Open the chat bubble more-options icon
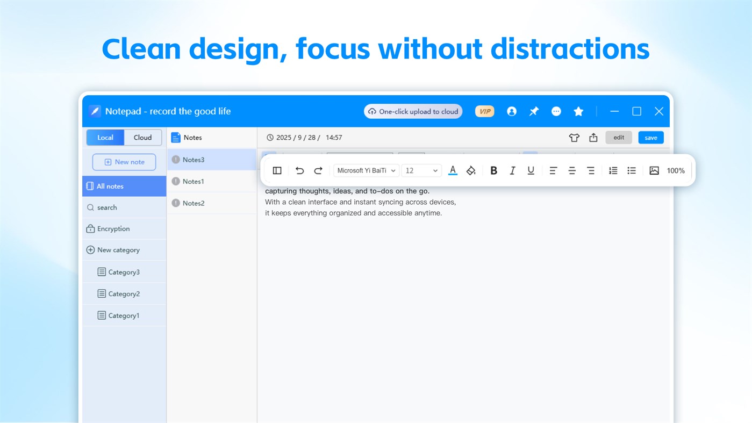 [556, 111]
